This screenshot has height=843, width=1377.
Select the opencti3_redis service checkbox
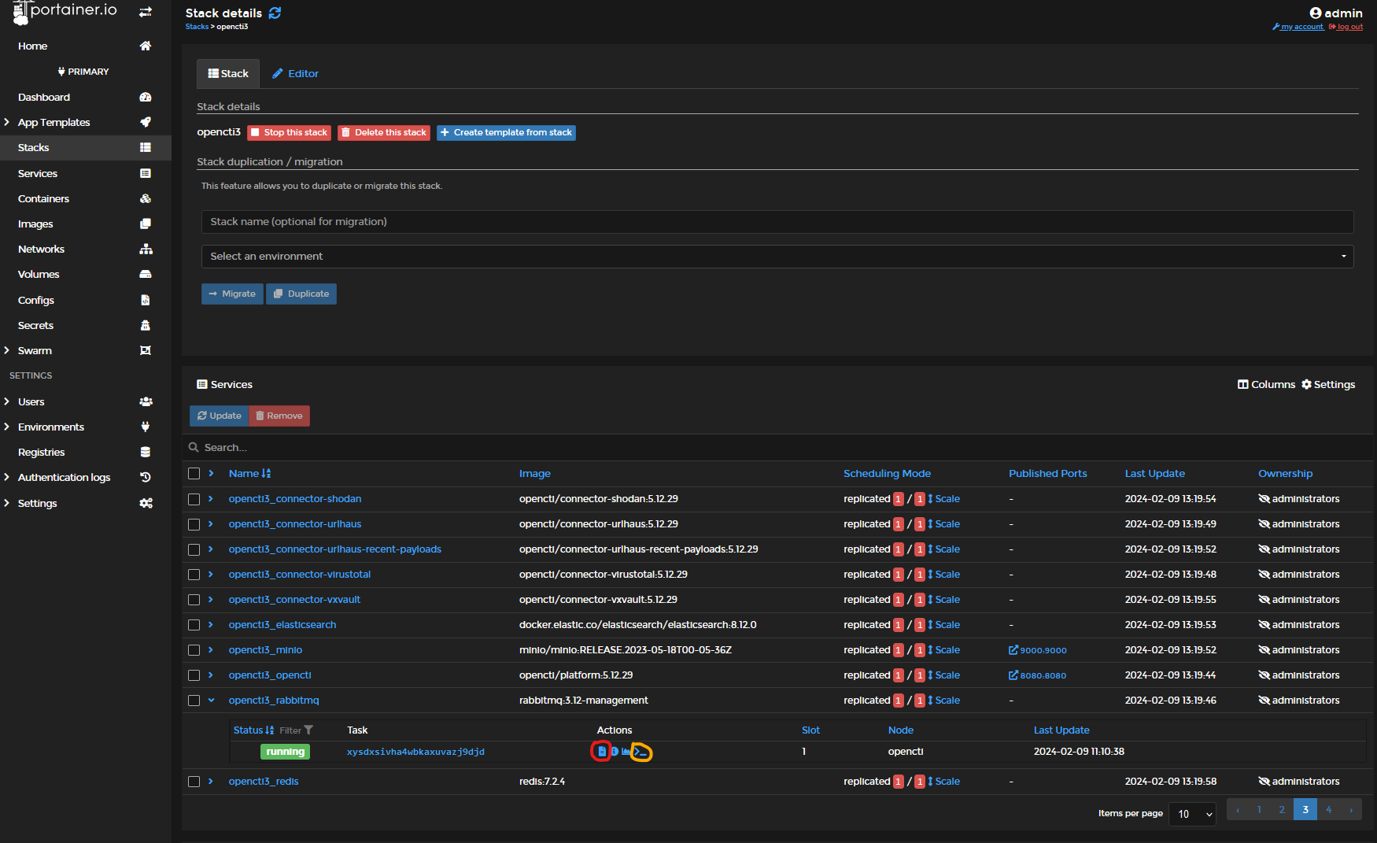pos(194,782)
